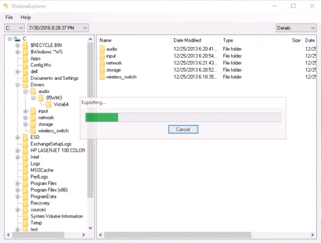Maximize the ShadowExplorer window
This screenshot has height=243, width=322.
point(293,6)
